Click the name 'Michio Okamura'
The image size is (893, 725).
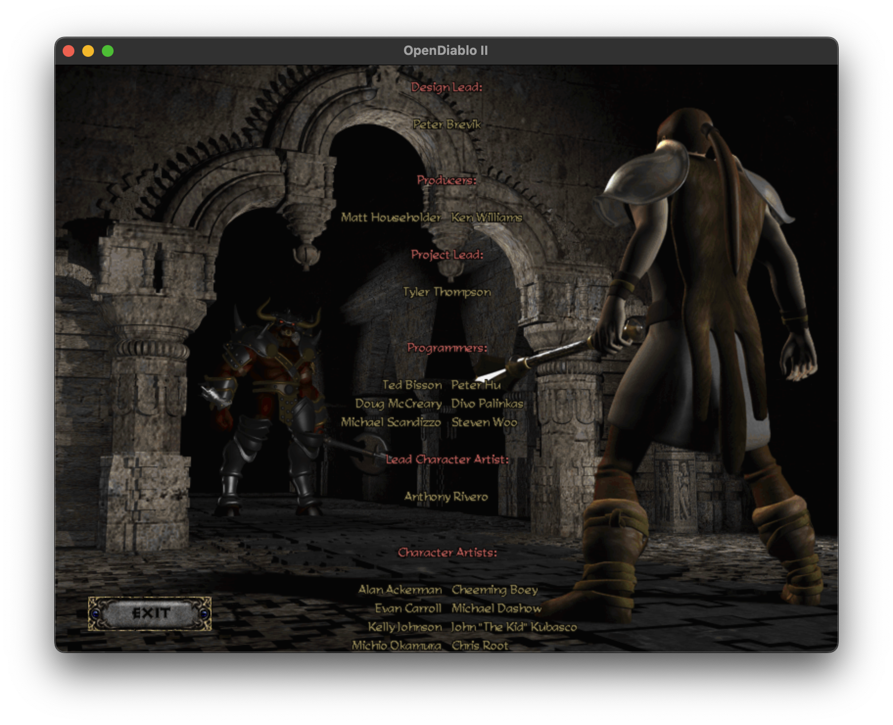point(397,646)
